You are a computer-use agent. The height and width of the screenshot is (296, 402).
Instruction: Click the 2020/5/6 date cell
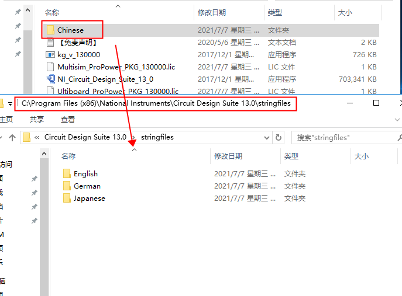(228, 43)
